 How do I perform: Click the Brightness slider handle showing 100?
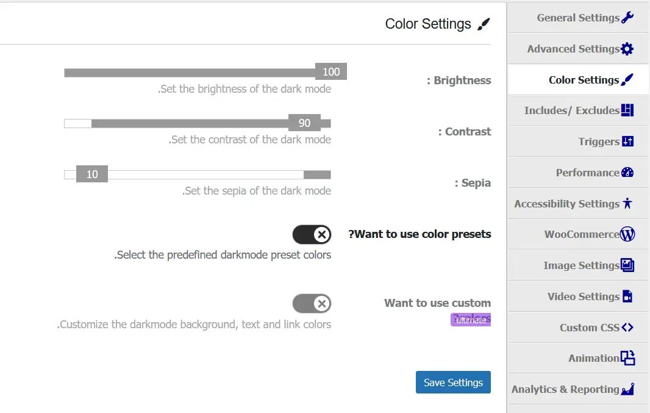click(x=331, y=72)
